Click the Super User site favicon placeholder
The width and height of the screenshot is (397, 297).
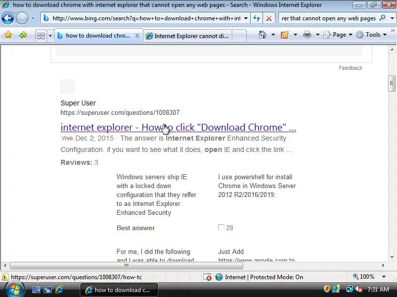coord(67,86)
